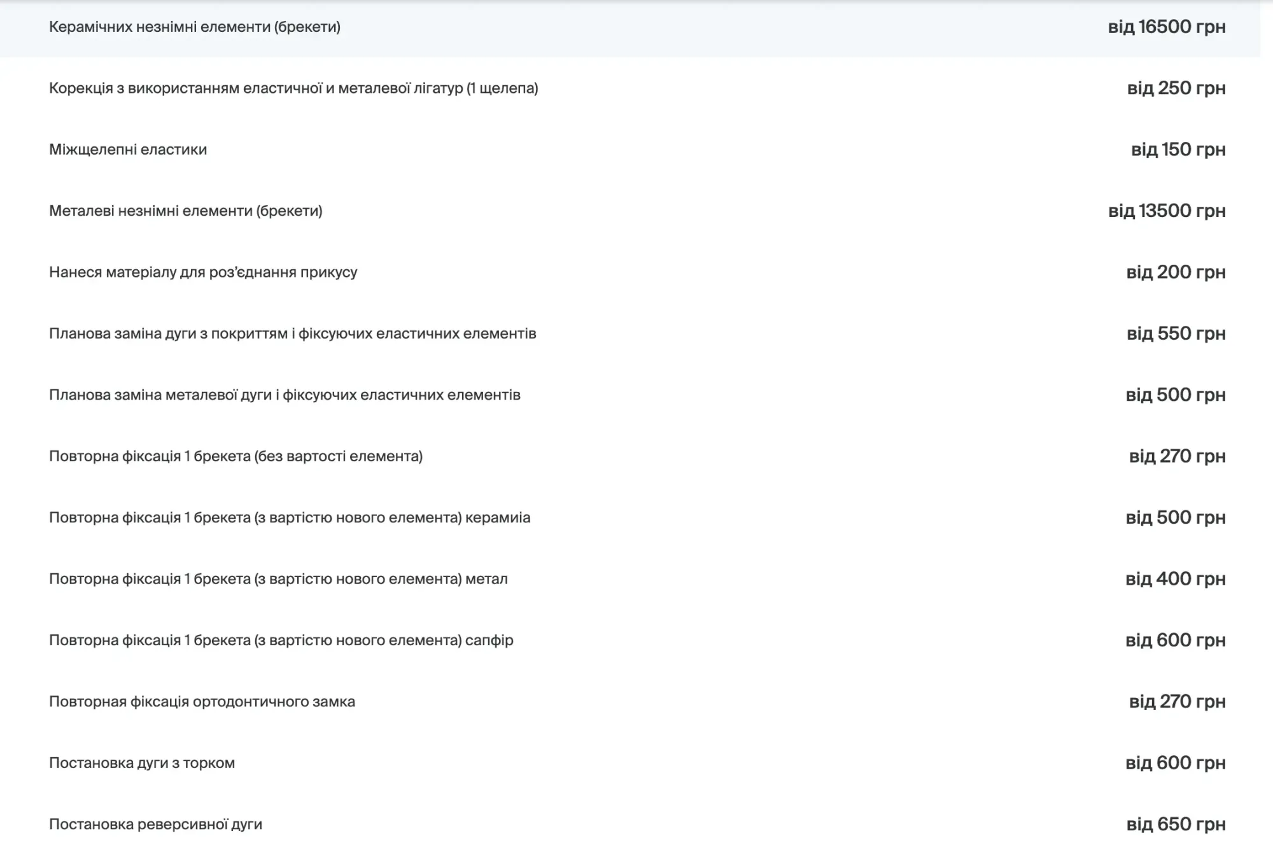Select the price від 150 грн
This screenshot has width=1273, height=852.
(x=1178, y=150)
